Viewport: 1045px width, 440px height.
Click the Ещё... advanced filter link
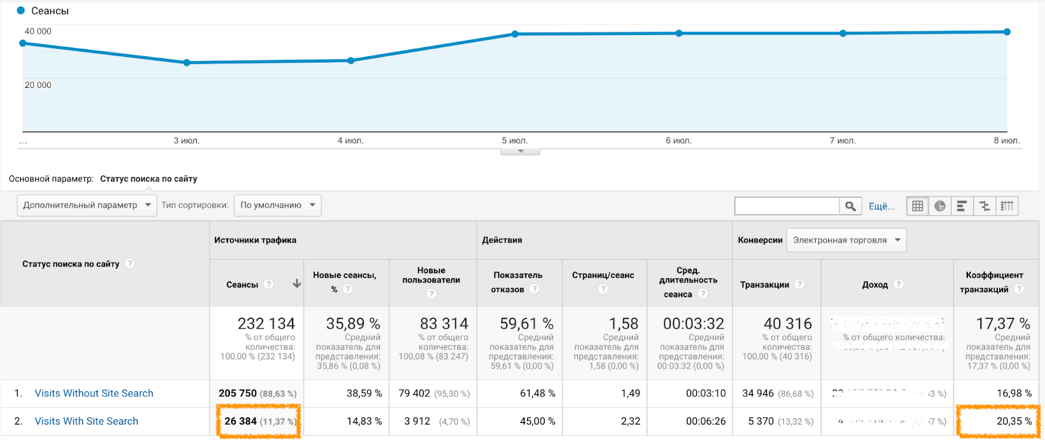tap(881, 206)
